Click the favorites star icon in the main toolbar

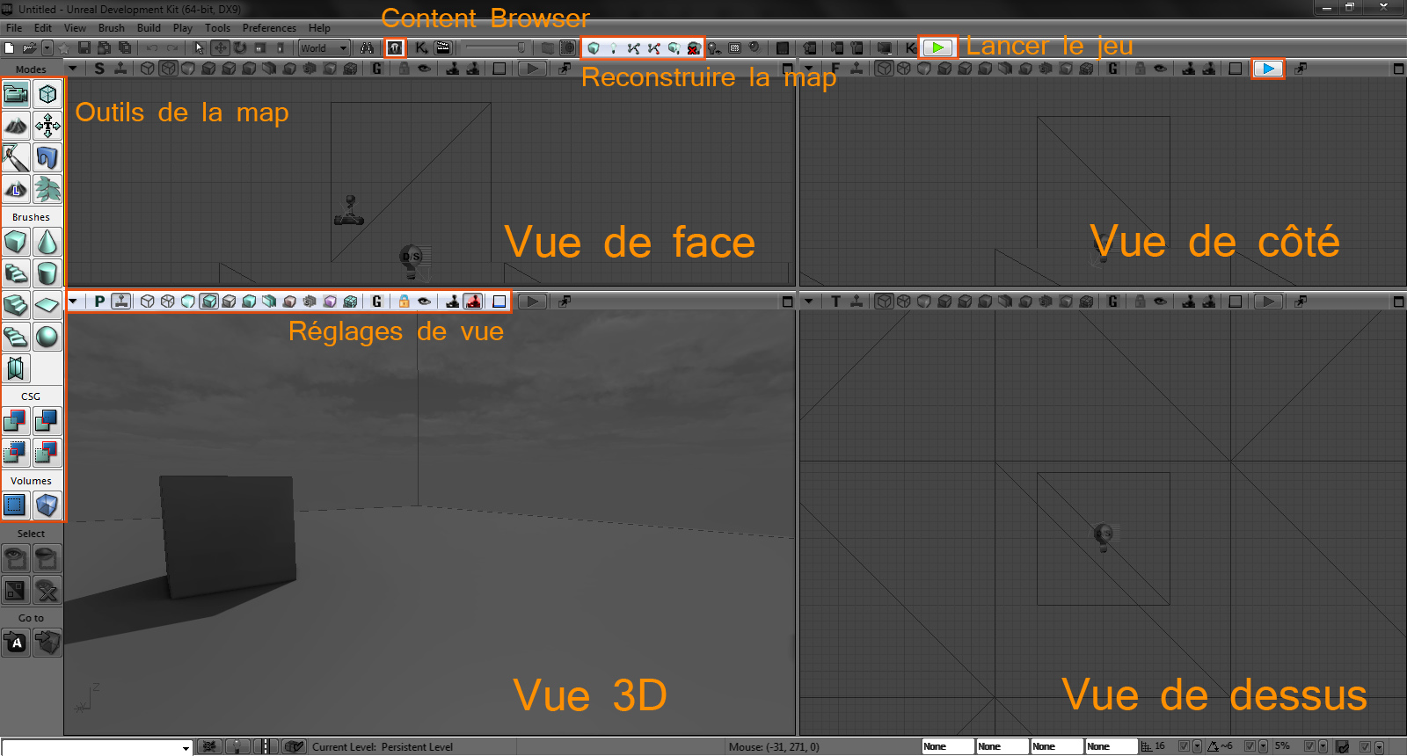tap(64, 47)
